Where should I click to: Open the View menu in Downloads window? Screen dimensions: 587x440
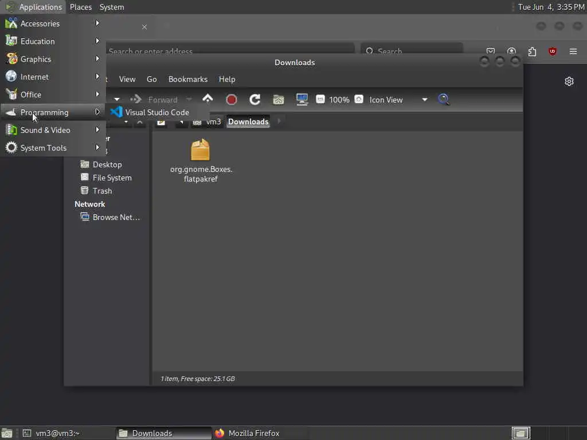tap(127, 79)
